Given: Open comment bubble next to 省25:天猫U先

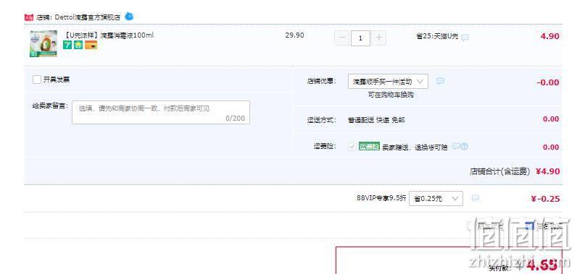Looking at the screenshot, I should [x=465, y=38].
